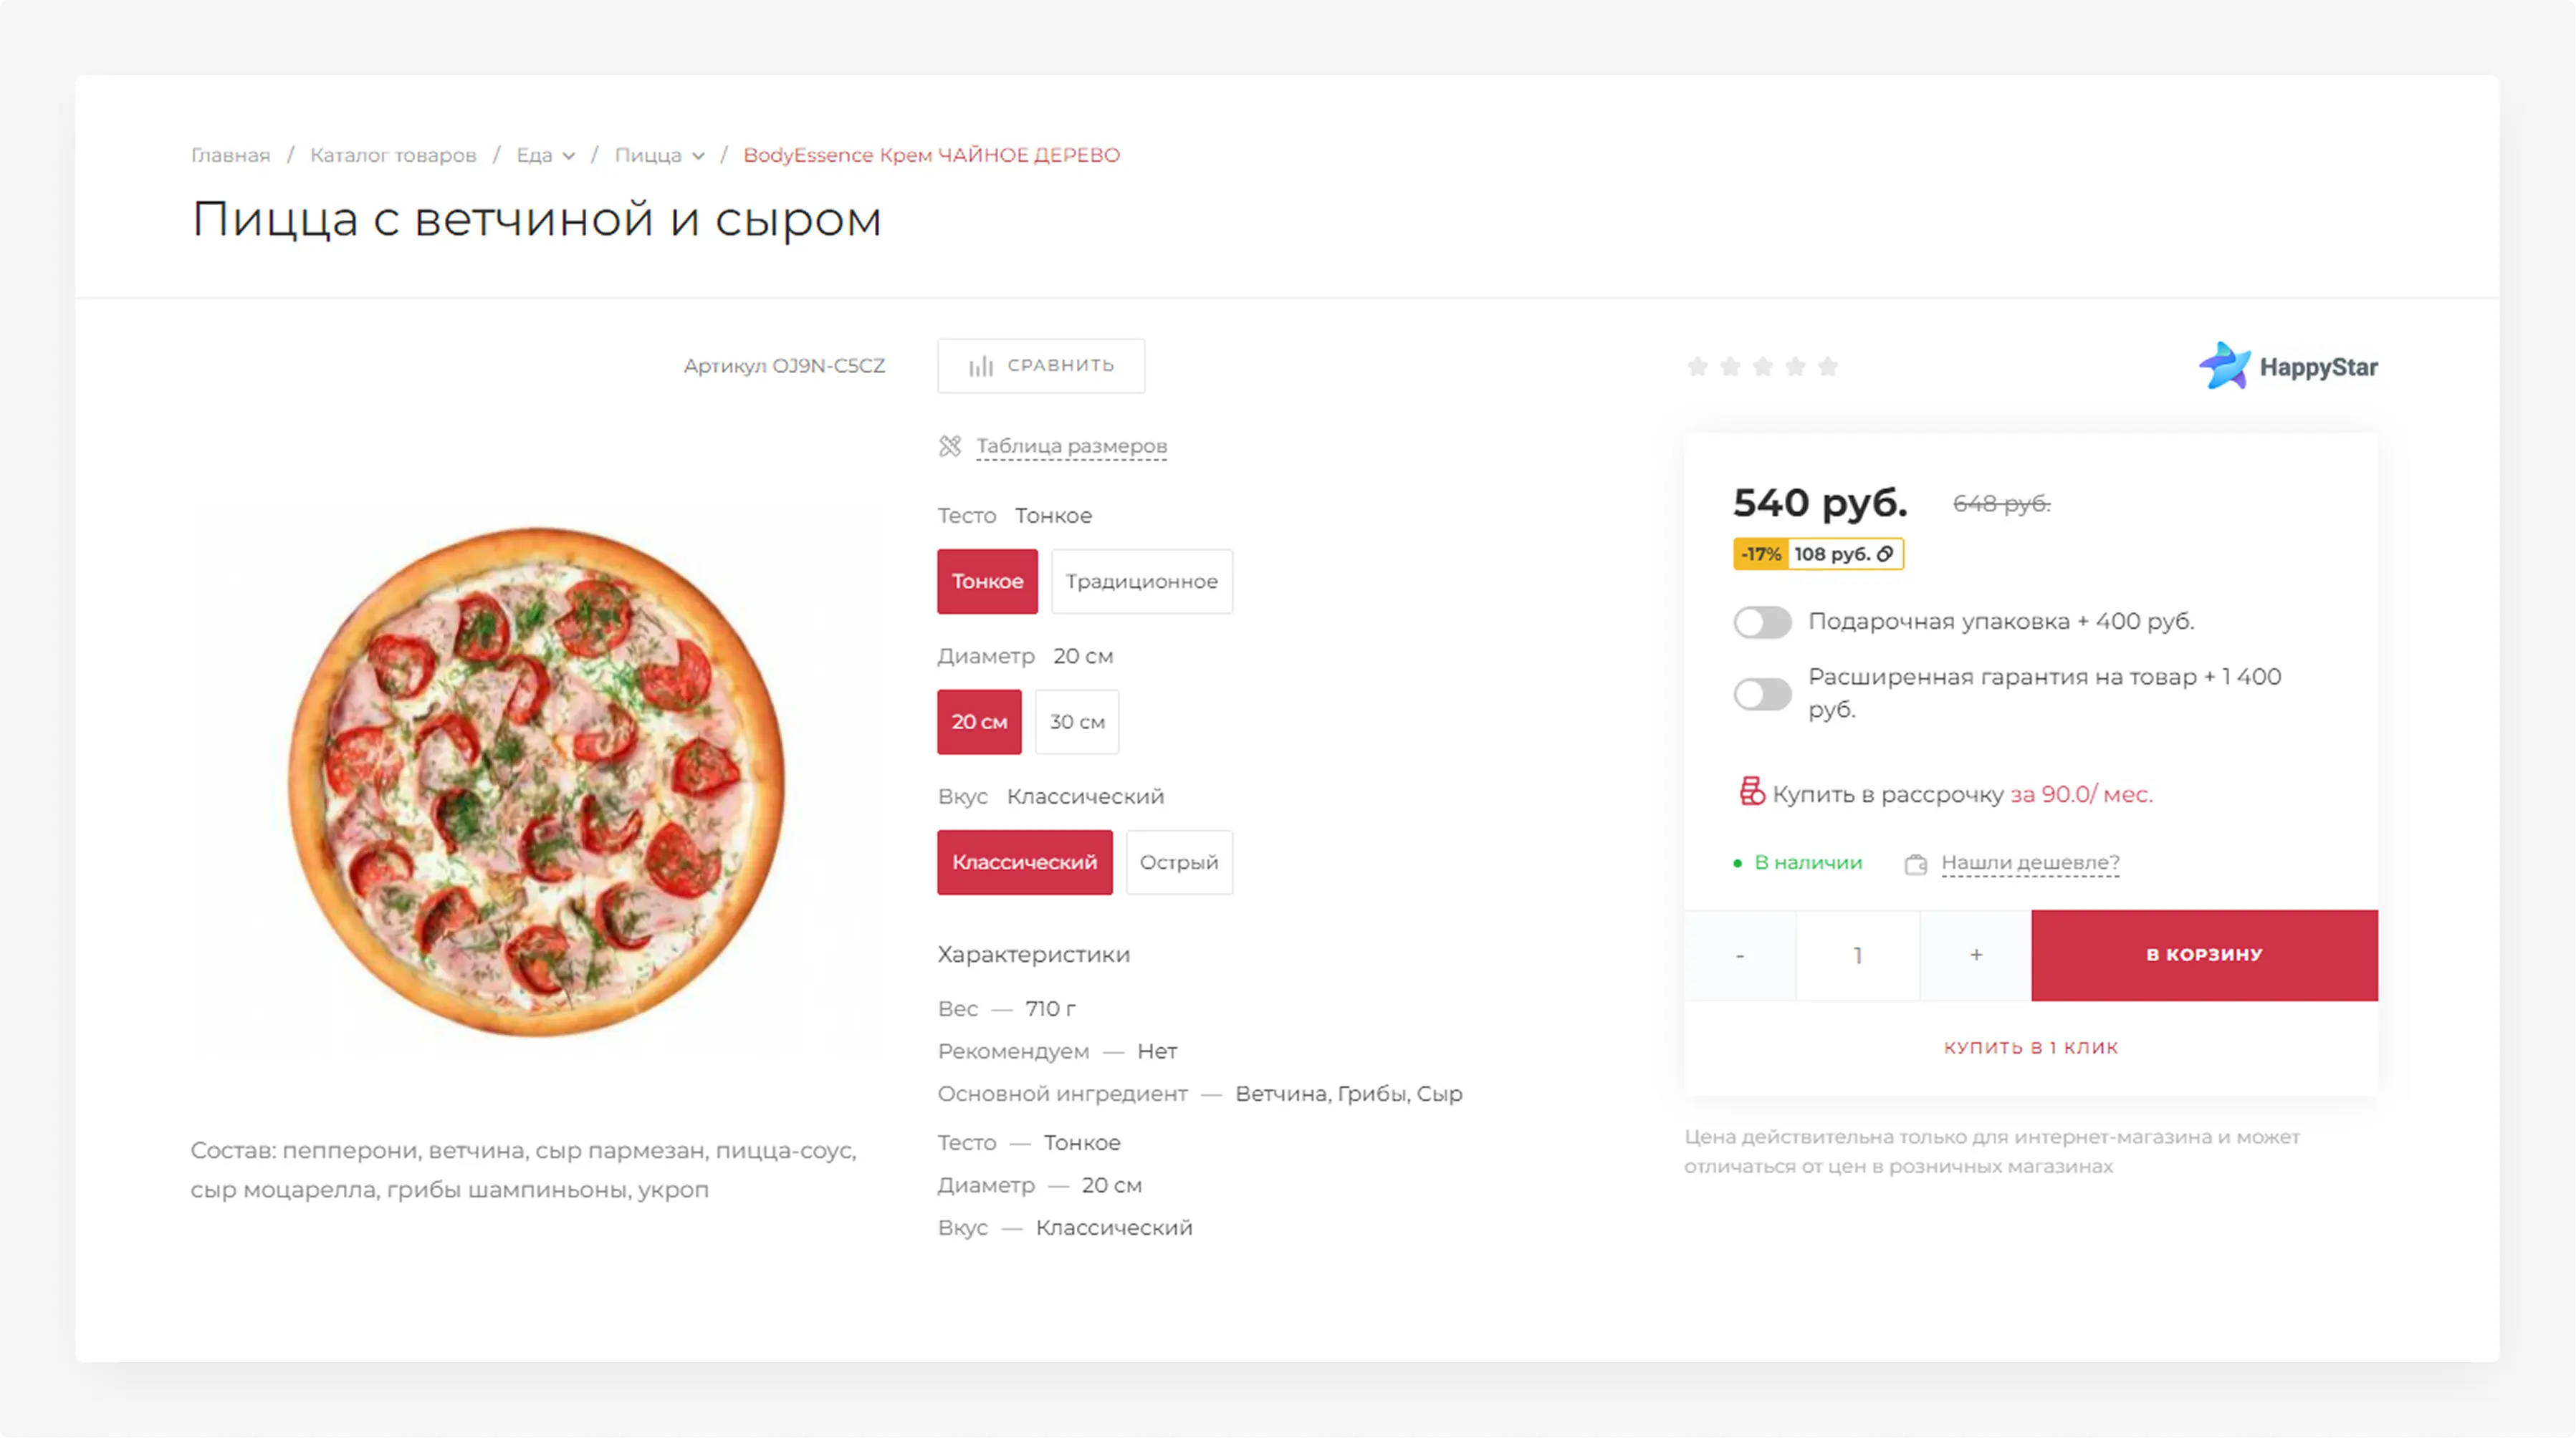Click the HappyStar brand logo
This screenshot has height=1441, width=2576.
click(x=2287, y=367)
